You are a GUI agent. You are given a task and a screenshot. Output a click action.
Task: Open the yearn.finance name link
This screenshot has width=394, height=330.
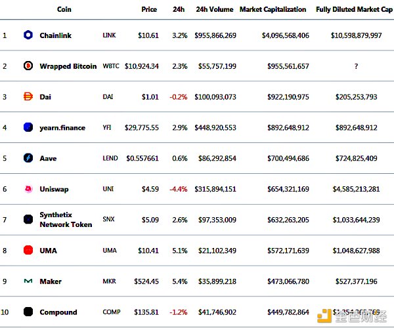pyautogui.click(x=62, y=127)
